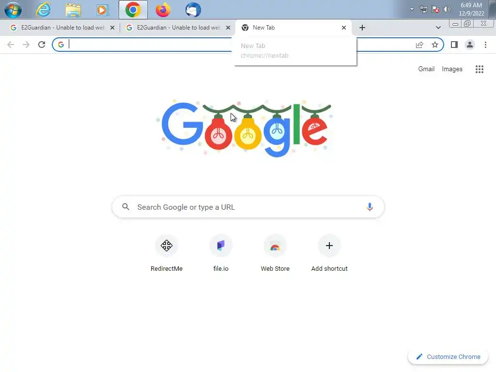Open the volume speaker tray icon
The width and height of the screenshot is (496, 372).
[x=447, y=9]
